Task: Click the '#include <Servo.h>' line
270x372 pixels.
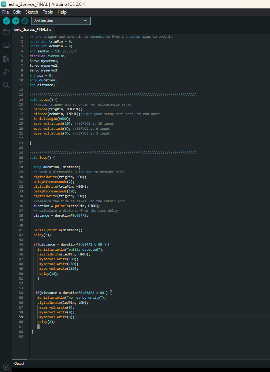Action: [x=47, y=56]
